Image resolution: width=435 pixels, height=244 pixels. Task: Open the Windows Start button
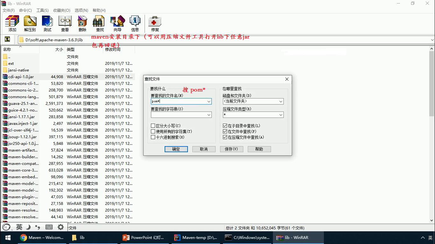point(8,237)
